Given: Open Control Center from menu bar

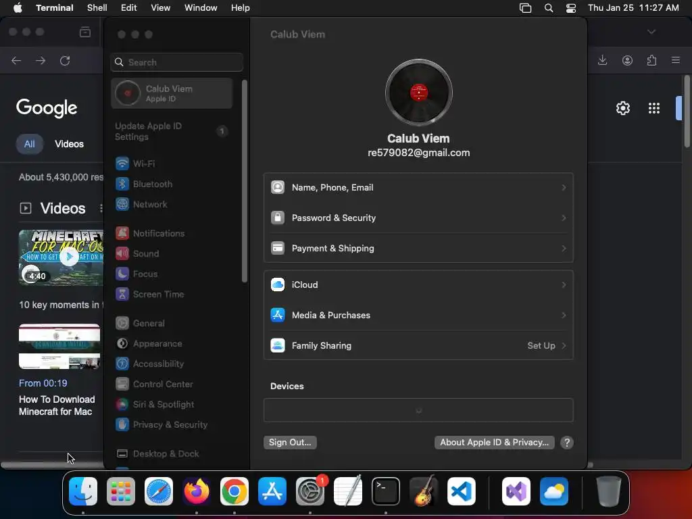Looking at the screenshot, I should [x=571, y=8].
